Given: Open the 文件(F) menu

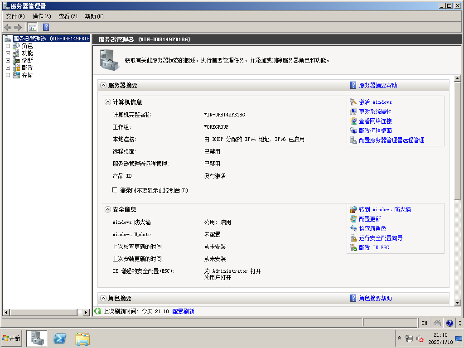Looking at the screenshot, I should pos(15,16).
